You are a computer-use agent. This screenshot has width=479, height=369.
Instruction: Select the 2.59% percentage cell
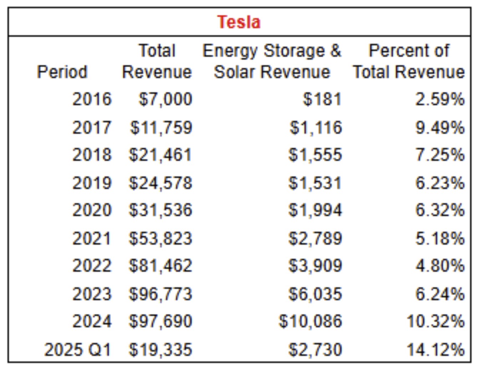tap(440, 99)
